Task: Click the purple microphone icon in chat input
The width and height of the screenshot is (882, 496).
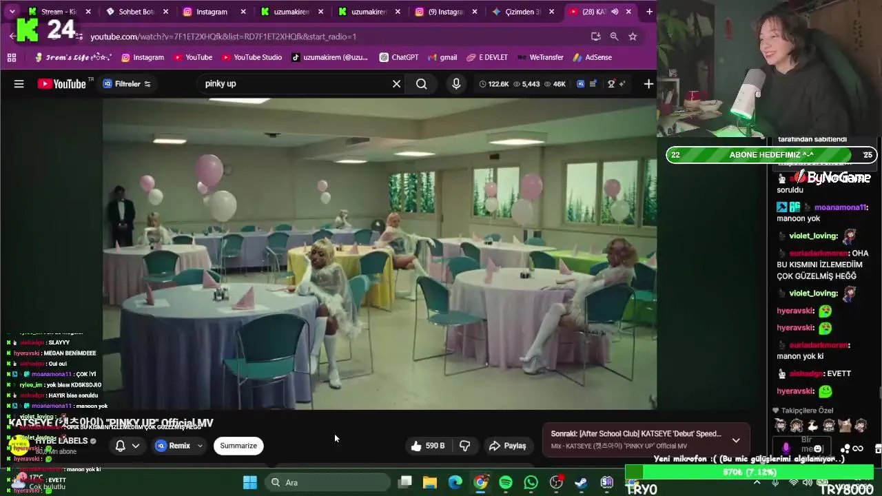Action: [786, 448]
